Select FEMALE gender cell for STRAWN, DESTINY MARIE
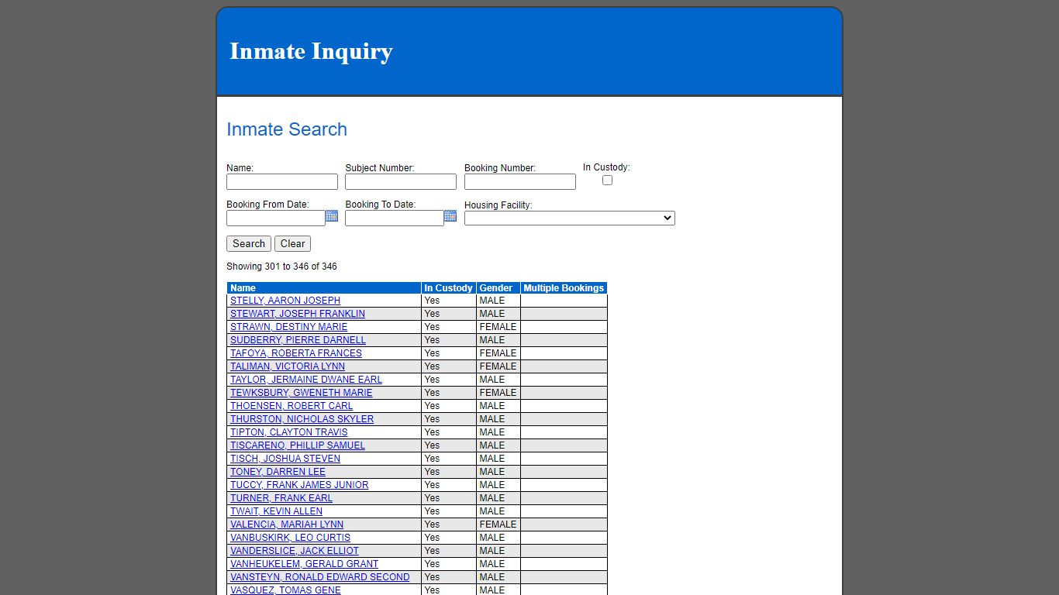This screenshot has height=595, width=1059. coord(498,327)
